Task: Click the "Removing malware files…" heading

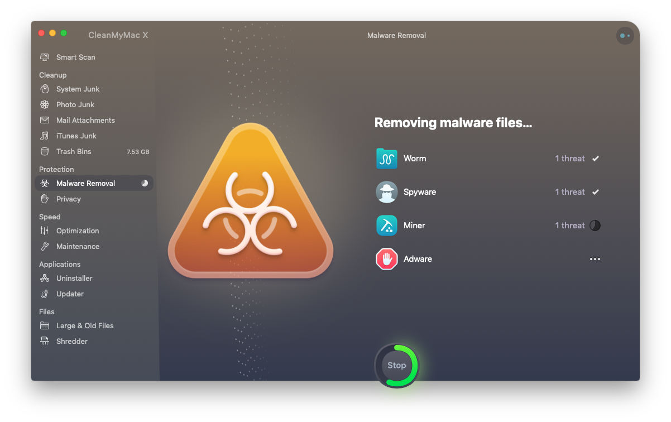Action: pos(453,123)
